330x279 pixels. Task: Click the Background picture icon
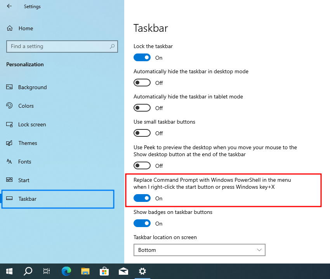9,87
